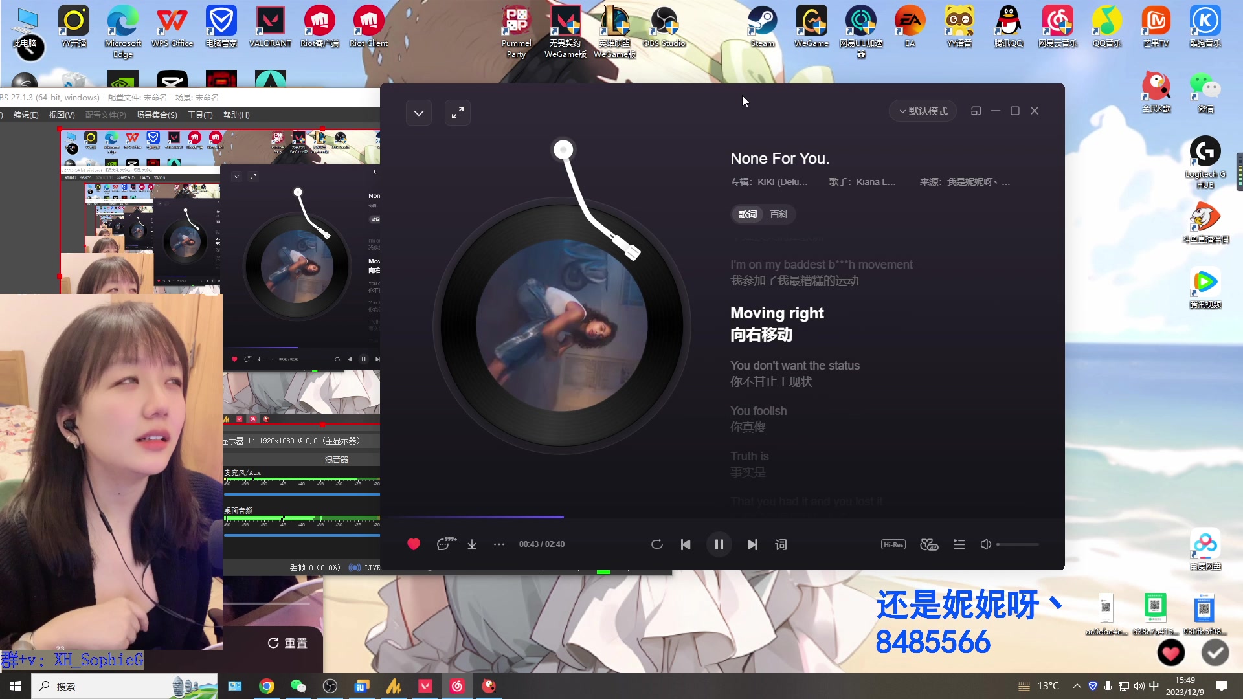
Task: Open Steam desktop shortcut
Action: [763, 27]
